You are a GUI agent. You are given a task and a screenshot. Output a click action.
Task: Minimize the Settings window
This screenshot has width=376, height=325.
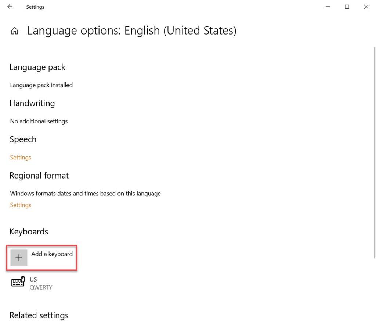(x=328, y=7)
